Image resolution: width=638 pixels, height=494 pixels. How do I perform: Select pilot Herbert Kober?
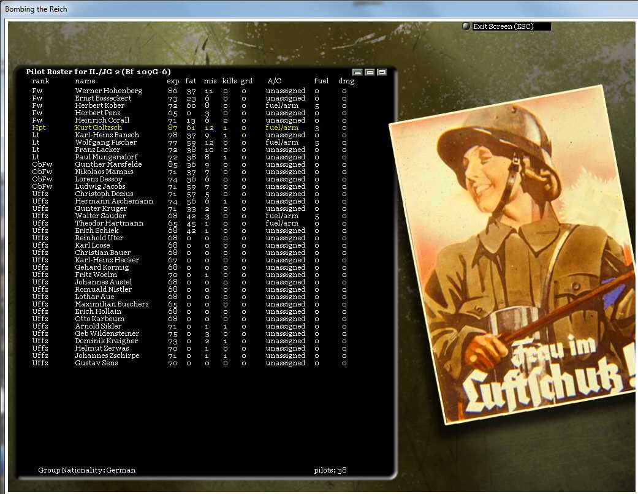tap(100, 105)
